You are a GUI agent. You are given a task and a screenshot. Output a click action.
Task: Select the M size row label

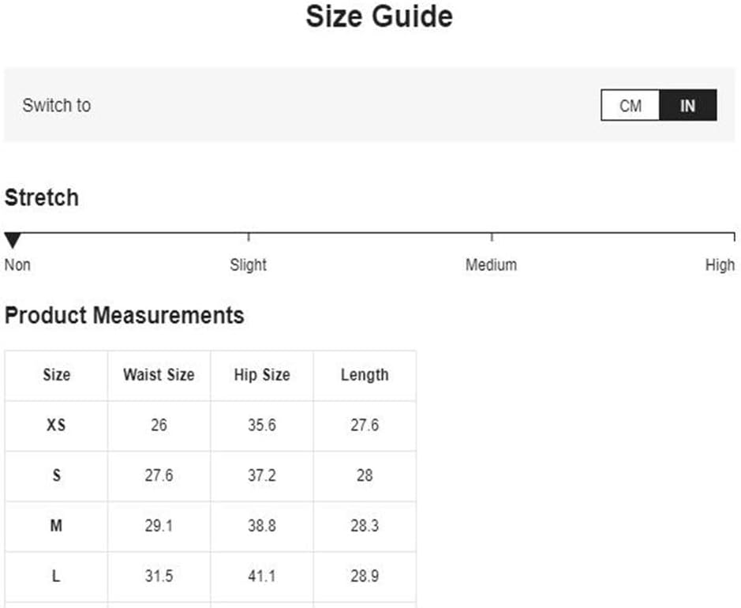pos(56,525)
